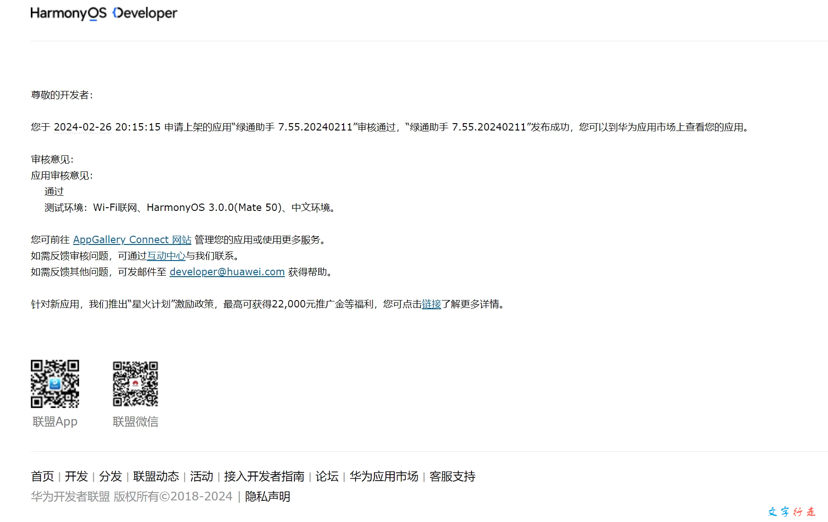828x522 pixels.
Task: Open the AppGallery Connect 网站 link
Action: 132,239
